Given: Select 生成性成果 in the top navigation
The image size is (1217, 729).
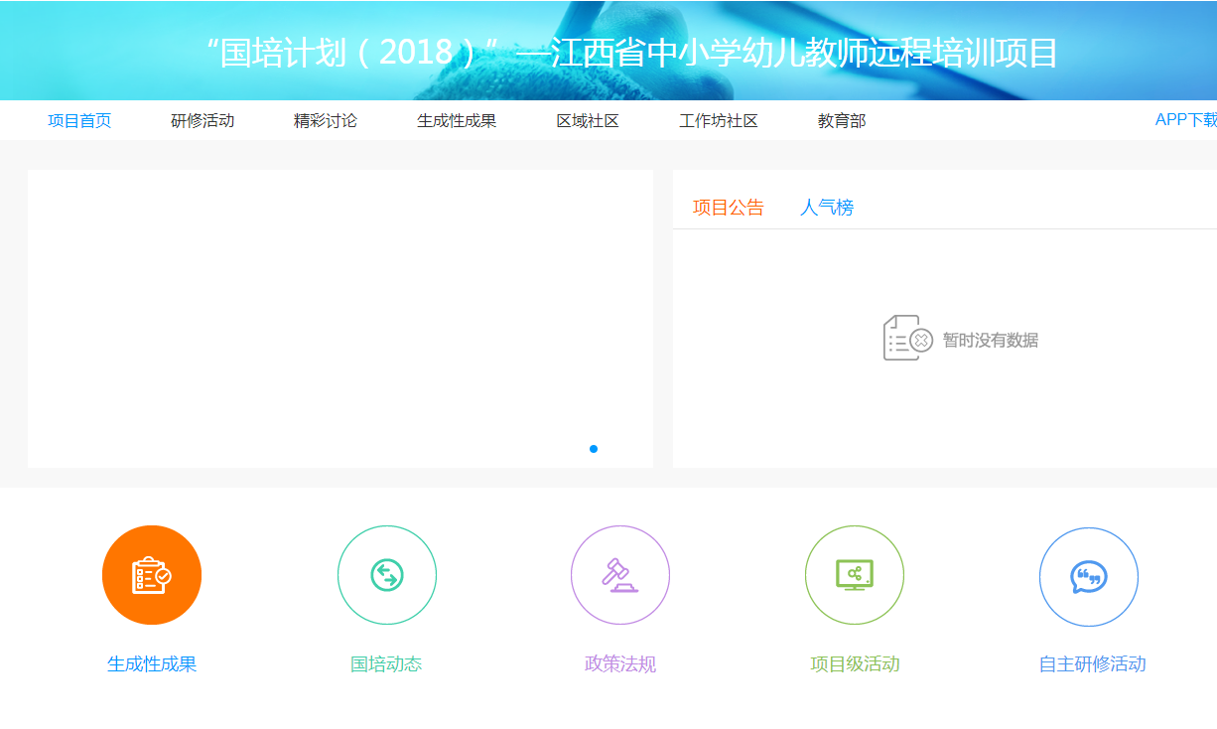Looking at the screenshot, I should [x=457, y=121].
